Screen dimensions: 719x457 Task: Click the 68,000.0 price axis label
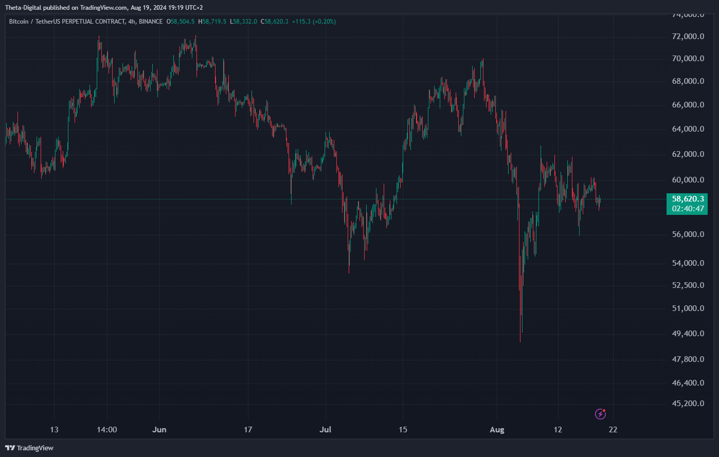(x=688, y=81)
